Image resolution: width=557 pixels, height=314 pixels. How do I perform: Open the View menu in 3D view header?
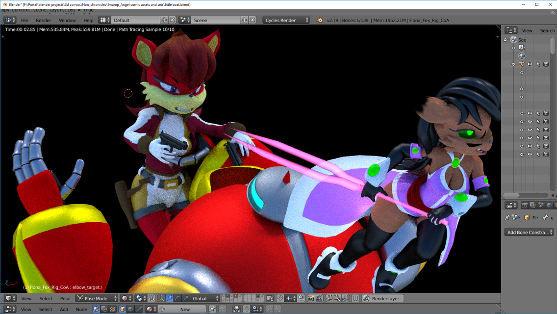click(x=26, y=299)
